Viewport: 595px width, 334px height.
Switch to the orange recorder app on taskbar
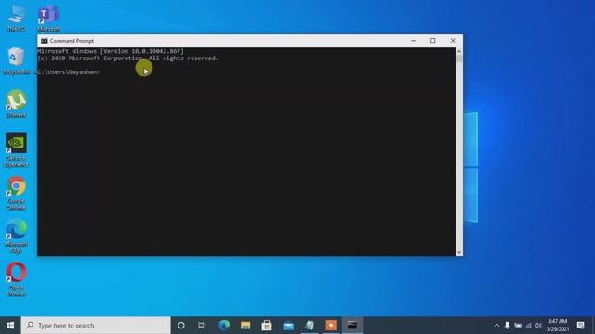(331, 326)
